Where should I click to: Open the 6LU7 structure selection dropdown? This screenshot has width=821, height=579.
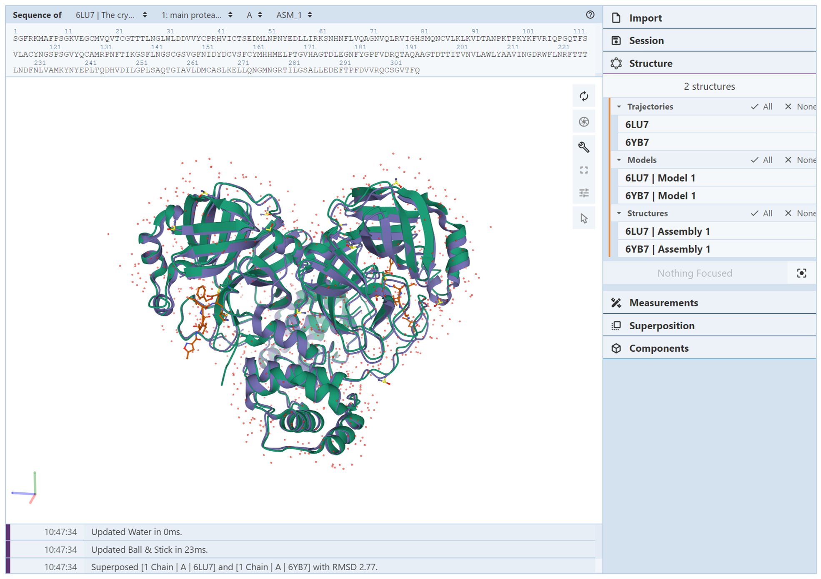point(111,15)
